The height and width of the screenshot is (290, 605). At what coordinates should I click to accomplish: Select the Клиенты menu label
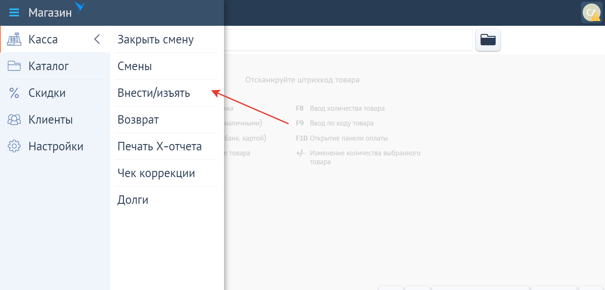(50, 120)
